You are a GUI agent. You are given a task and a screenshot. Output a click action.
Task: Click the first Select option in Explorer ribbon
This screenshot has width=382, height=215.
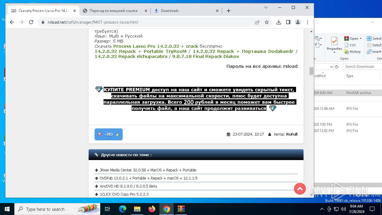(374, 39)
